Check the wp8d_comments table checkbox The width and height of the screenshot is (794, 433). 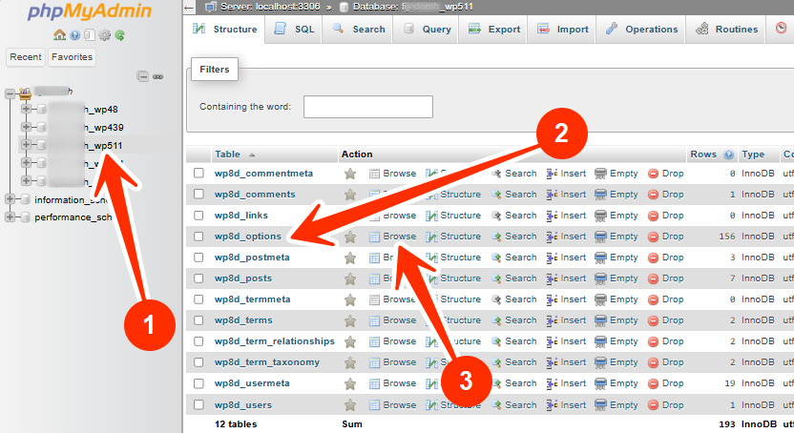[x=198, y=195]
